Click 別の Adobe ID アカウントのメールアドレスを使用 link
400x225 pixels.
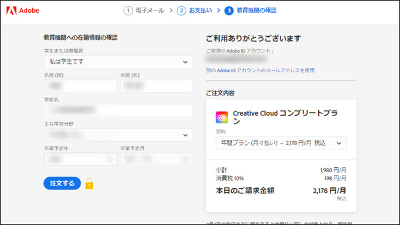click(260, 70)
